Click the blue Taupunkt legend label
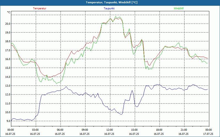Viewport: 220px width, 137px height. pyautogui.click(x=109, y=8)
